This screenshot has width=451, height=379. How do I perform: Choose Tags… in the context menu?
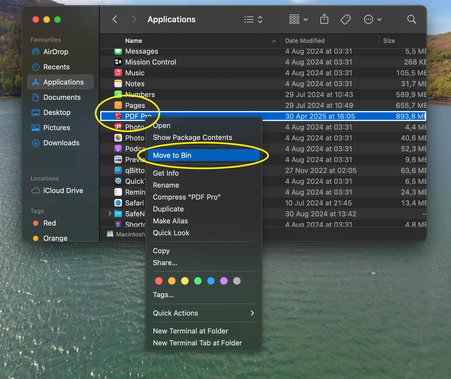[x=204, y=295]
